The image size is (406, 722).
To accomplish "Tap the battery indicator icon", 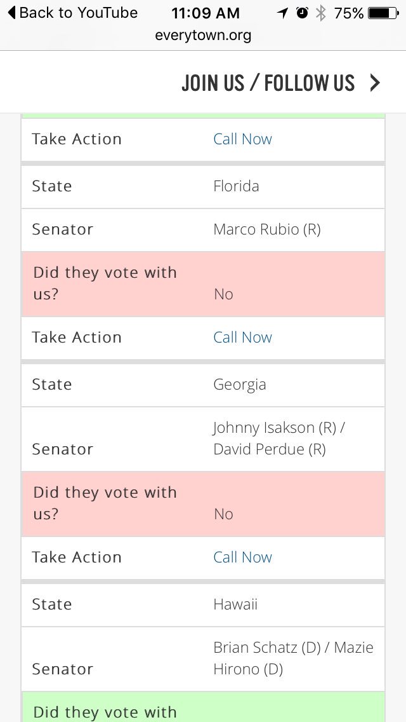I will point(383,13).
